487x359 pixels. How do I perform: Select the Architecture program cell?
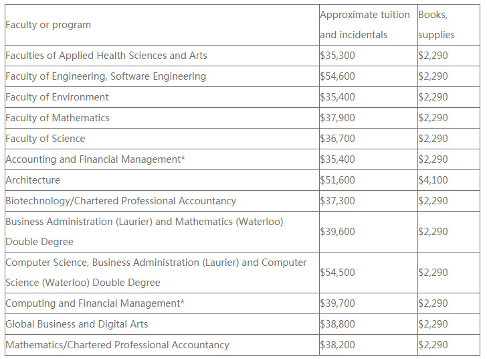tap(33, 180)
